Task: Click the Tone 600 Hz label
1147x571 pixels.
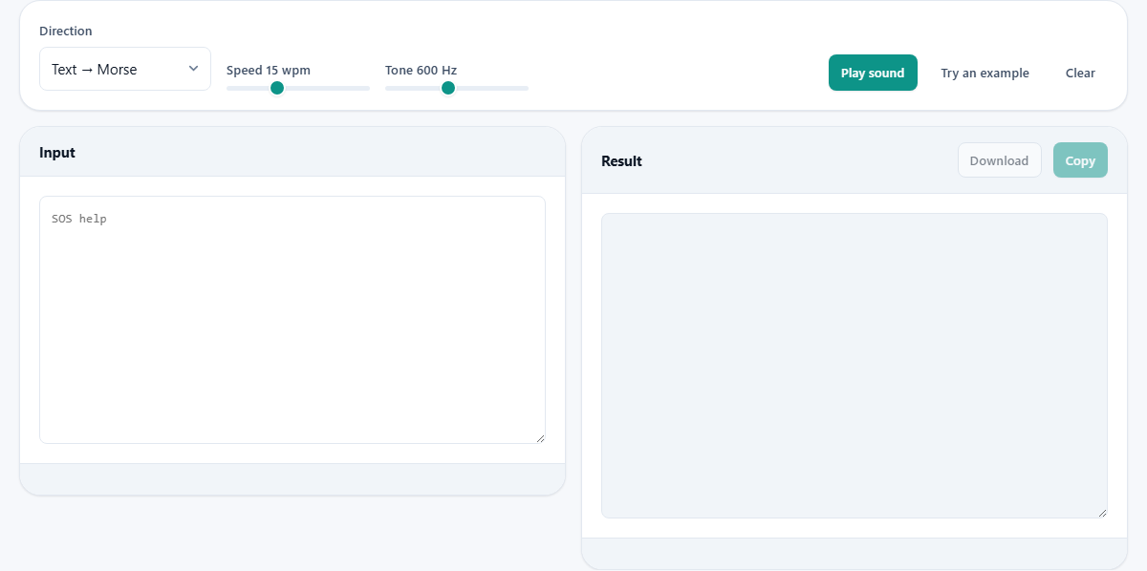Action: coord(421,70)
